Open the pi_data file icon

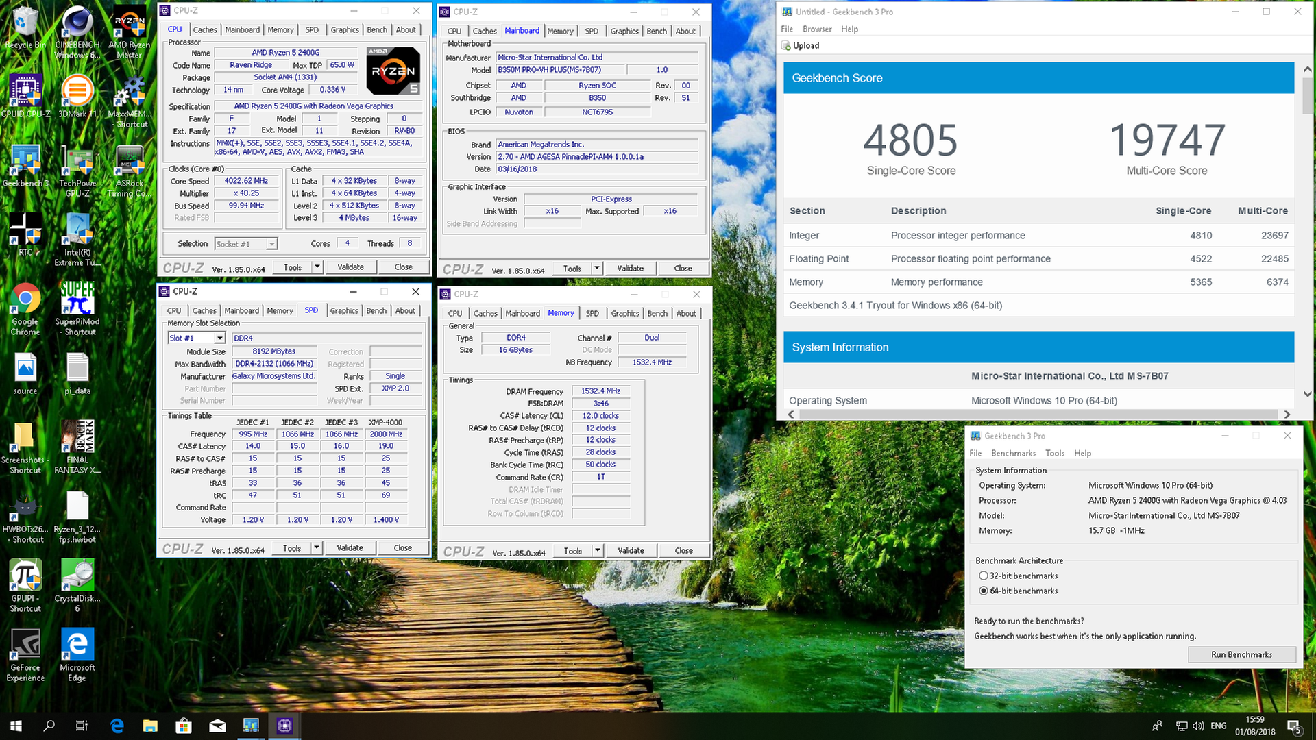77,374
